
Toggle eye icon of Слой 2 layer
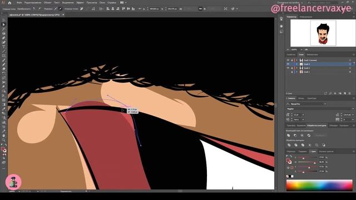pyautogui.click(x=288, y=68)
